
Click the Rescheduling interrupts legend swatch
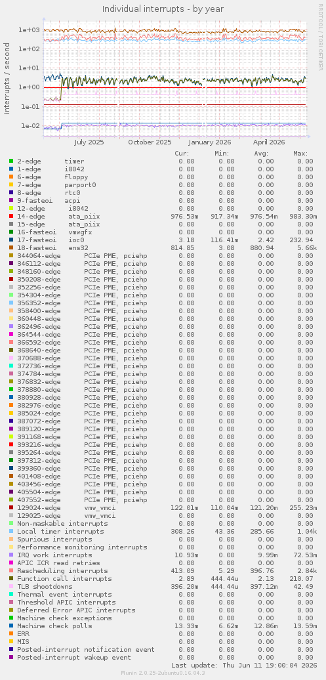tap(11, 571)
